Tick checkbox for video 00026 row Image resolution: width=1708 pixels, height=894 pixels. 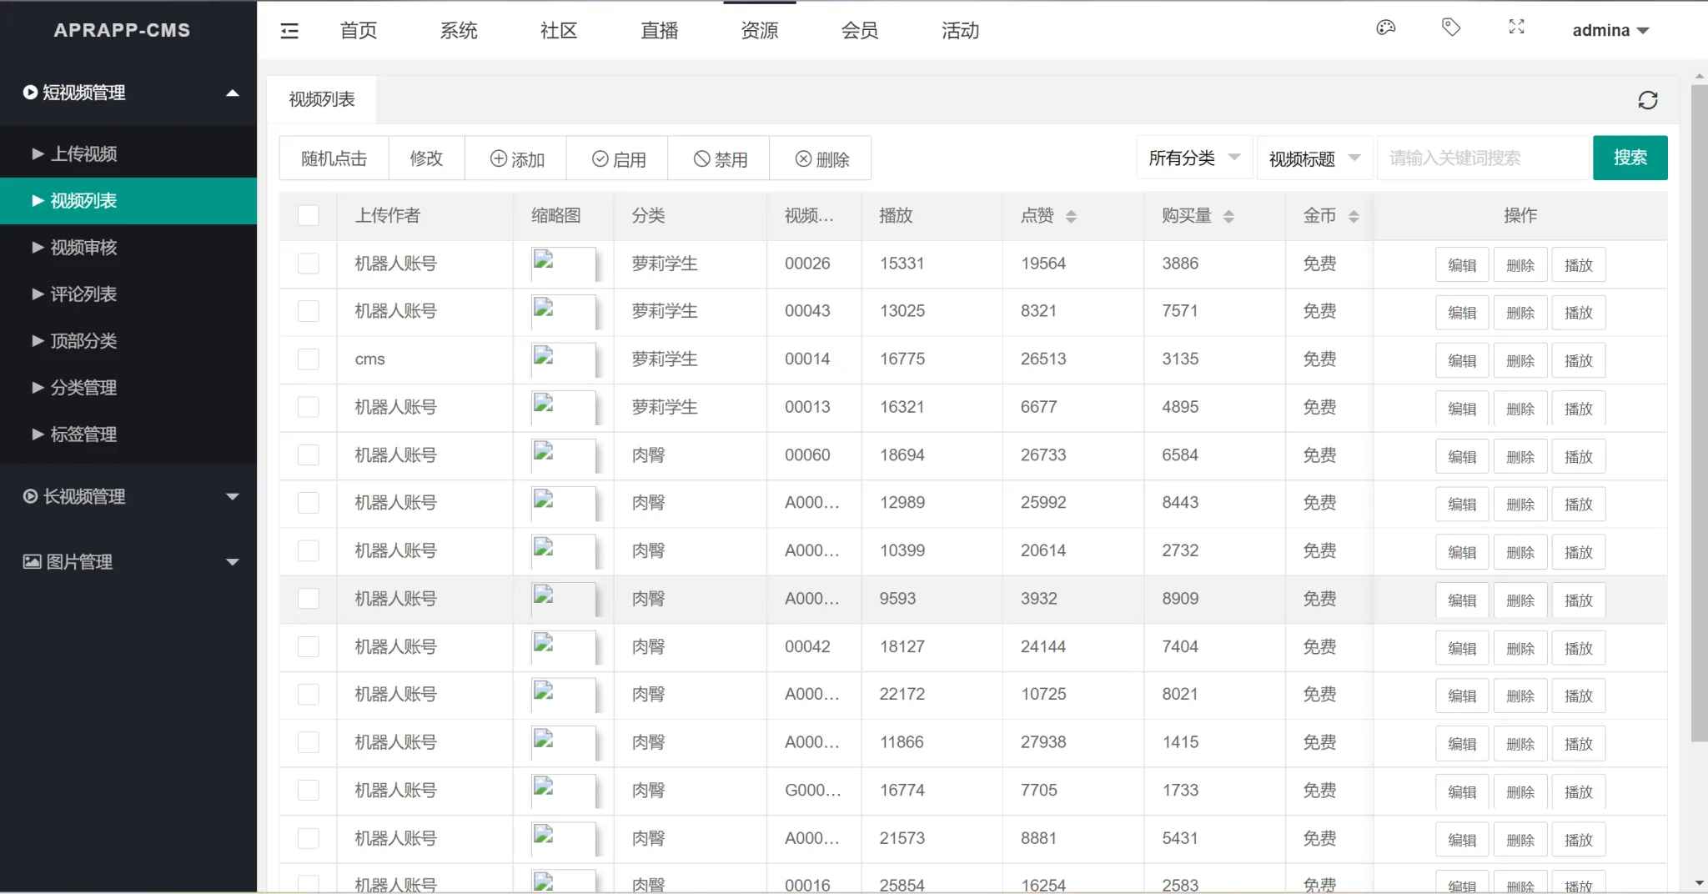point(309,264)
